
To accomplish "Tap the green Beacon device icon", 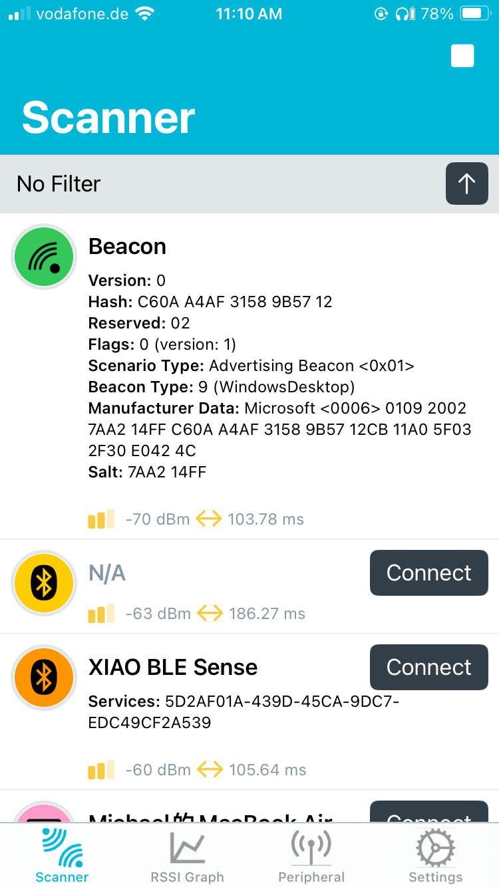I will point(45,257).
